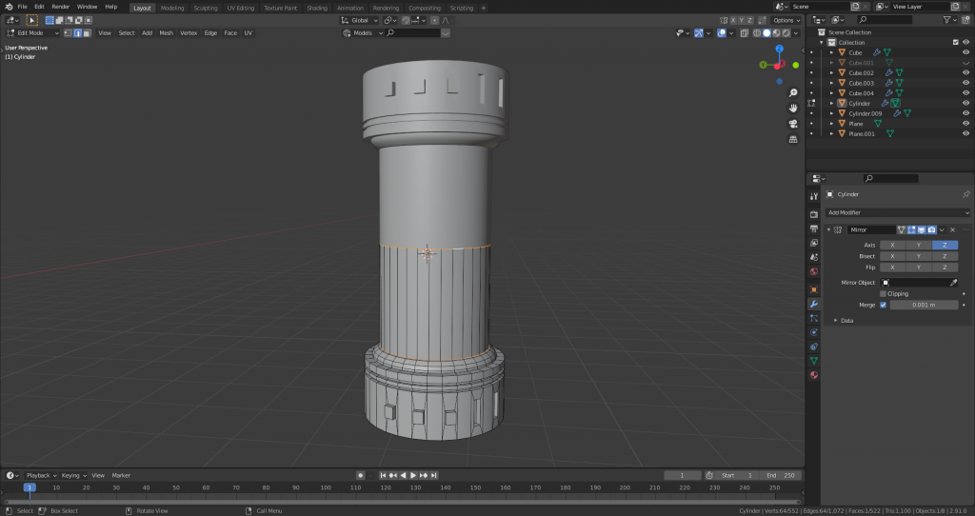Open the outliner filter dropdown
Image resolution: width=975 pixels, height=516 pixels.
tap(949, 20)
